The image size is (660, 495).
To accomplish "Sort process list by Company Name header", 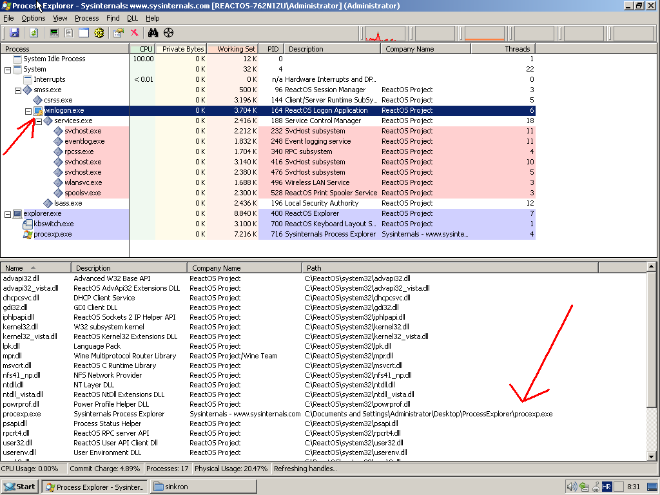I will point(425,49).
